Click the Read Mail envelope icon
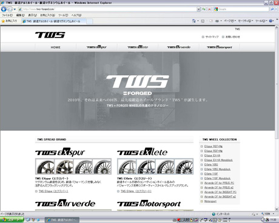Image resolution: width=279 pixels, height=223 pixels. pyautogui.click(x=211, y=21)
